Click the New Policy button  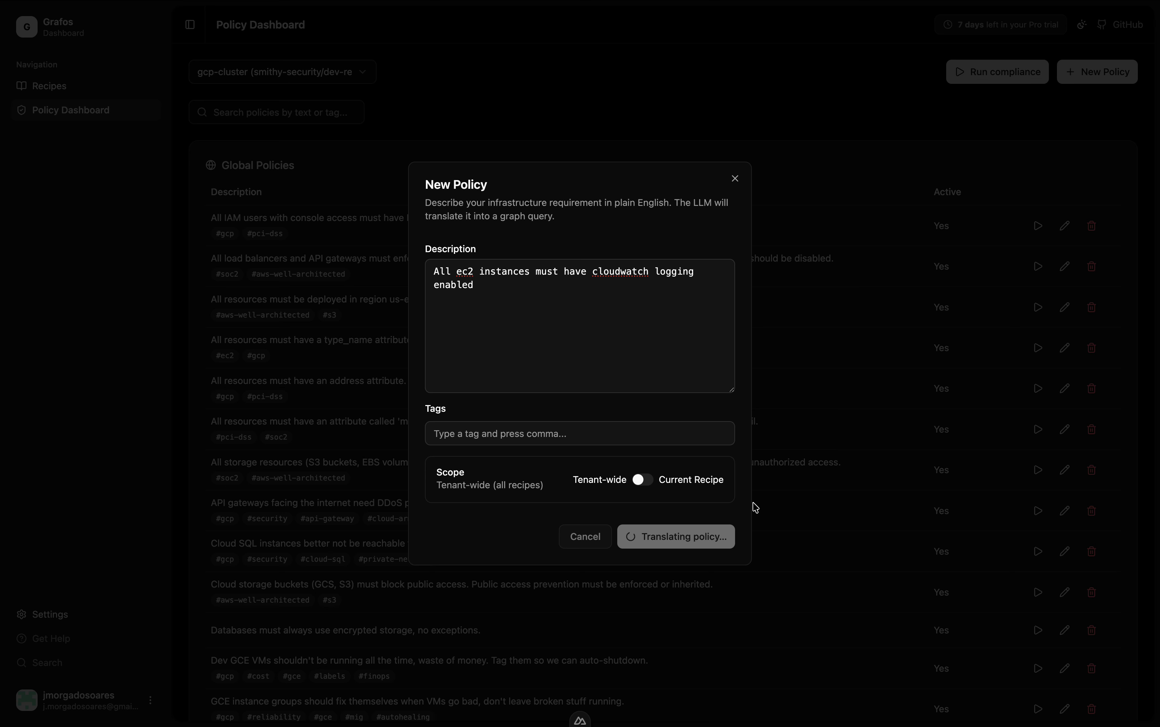pyautogui.click(x=1097, y=71)
